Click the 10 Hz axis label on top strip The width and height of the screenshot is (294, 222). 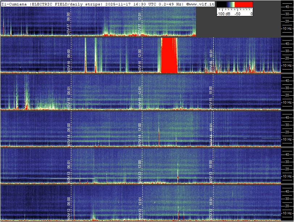pos(287,28)
